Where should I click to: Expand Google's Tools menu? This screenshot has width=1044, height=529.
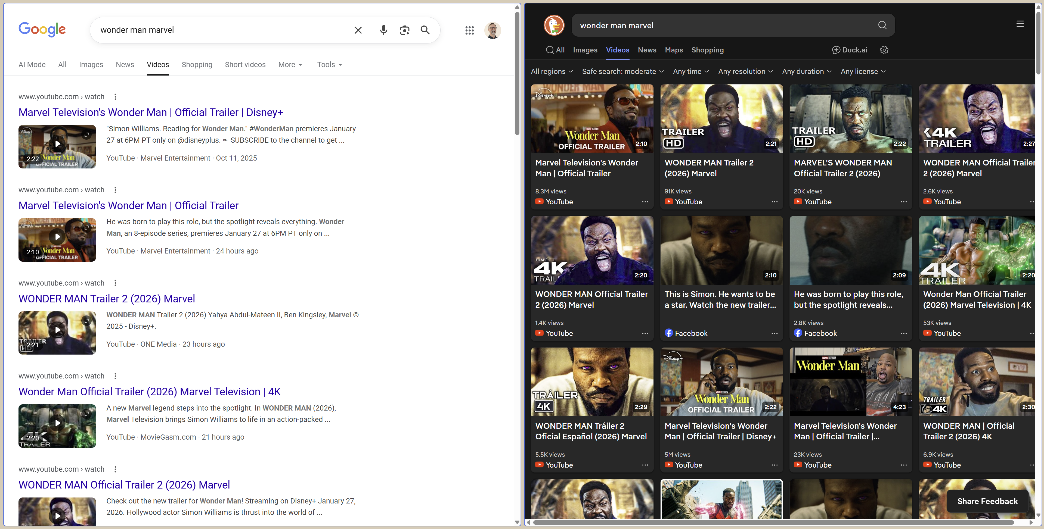330,64
